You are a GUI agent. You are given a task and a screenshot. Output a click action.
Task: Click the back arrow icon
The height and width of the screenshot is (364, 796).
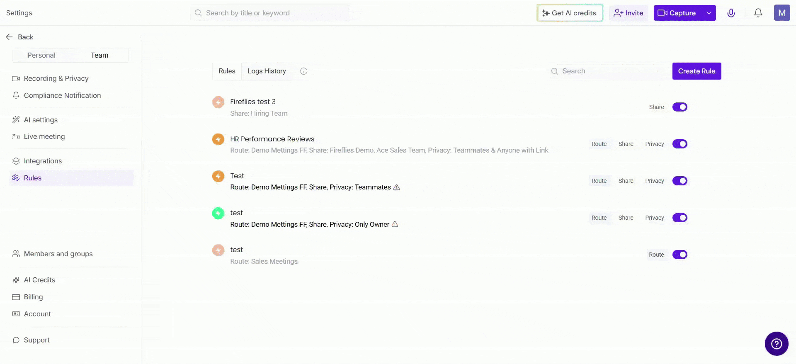[x=9, y=37]
